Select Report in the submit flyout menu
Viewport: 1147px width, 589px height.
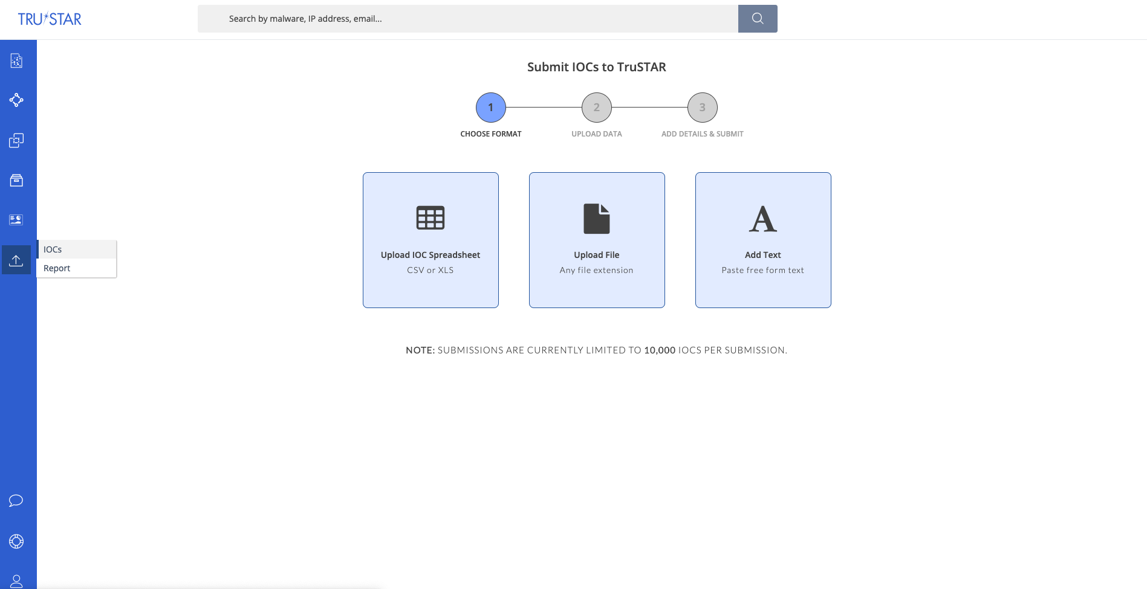pyautogui.click(x=77, y=268)
